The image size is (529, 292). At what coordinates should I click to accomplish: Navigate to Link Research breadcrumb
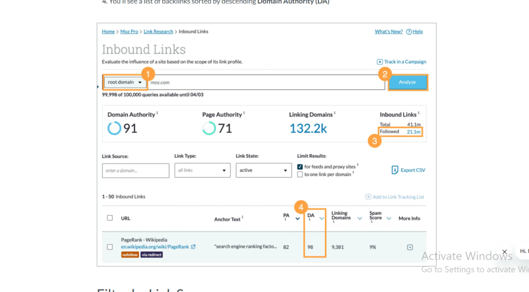[x=159, y=31]
